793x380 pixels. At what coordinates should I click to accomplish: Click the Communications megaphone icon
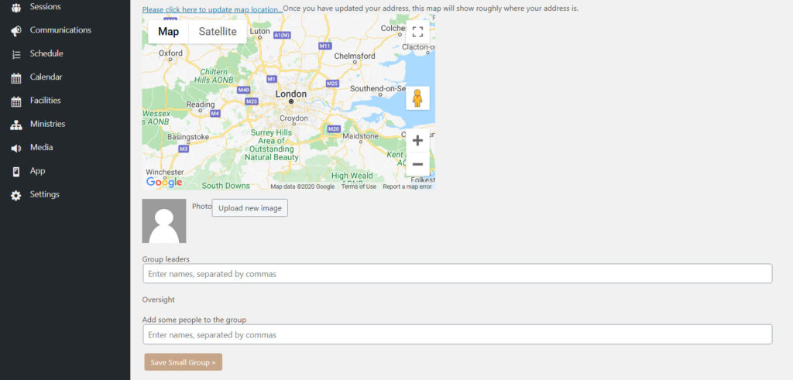pyautogui.click(x=15, y=31)
